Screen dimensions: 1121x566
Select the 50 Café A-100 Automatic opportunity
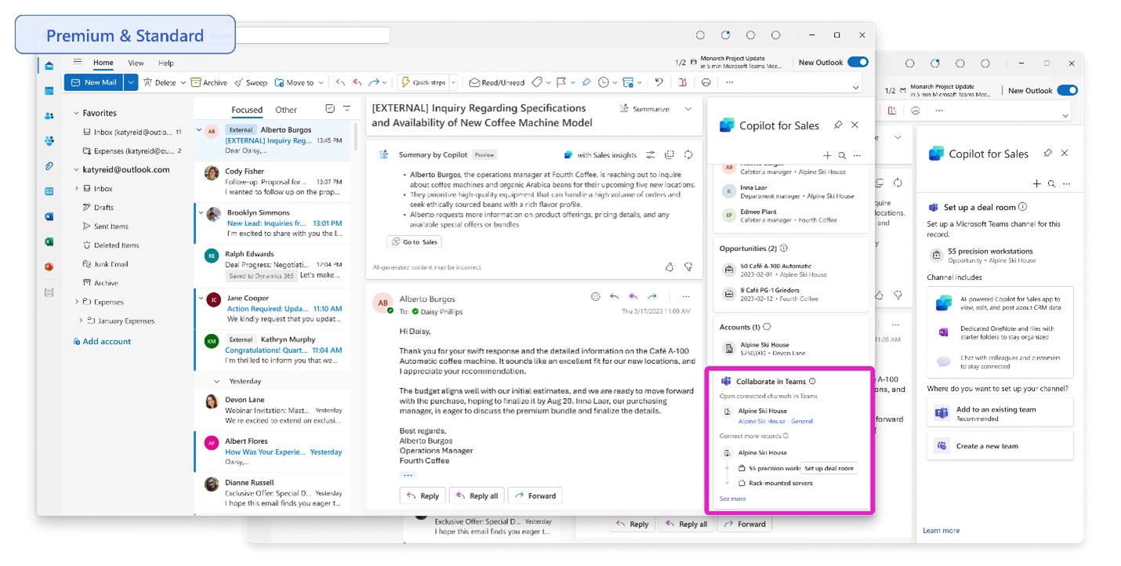[790, 270]
